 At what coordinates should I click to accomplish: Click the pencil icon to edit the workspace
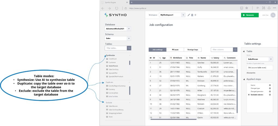[x=189, y=15]
